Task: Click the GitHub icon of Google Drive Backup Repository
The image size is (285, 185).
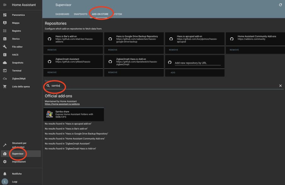Action: tap(110, 39)
